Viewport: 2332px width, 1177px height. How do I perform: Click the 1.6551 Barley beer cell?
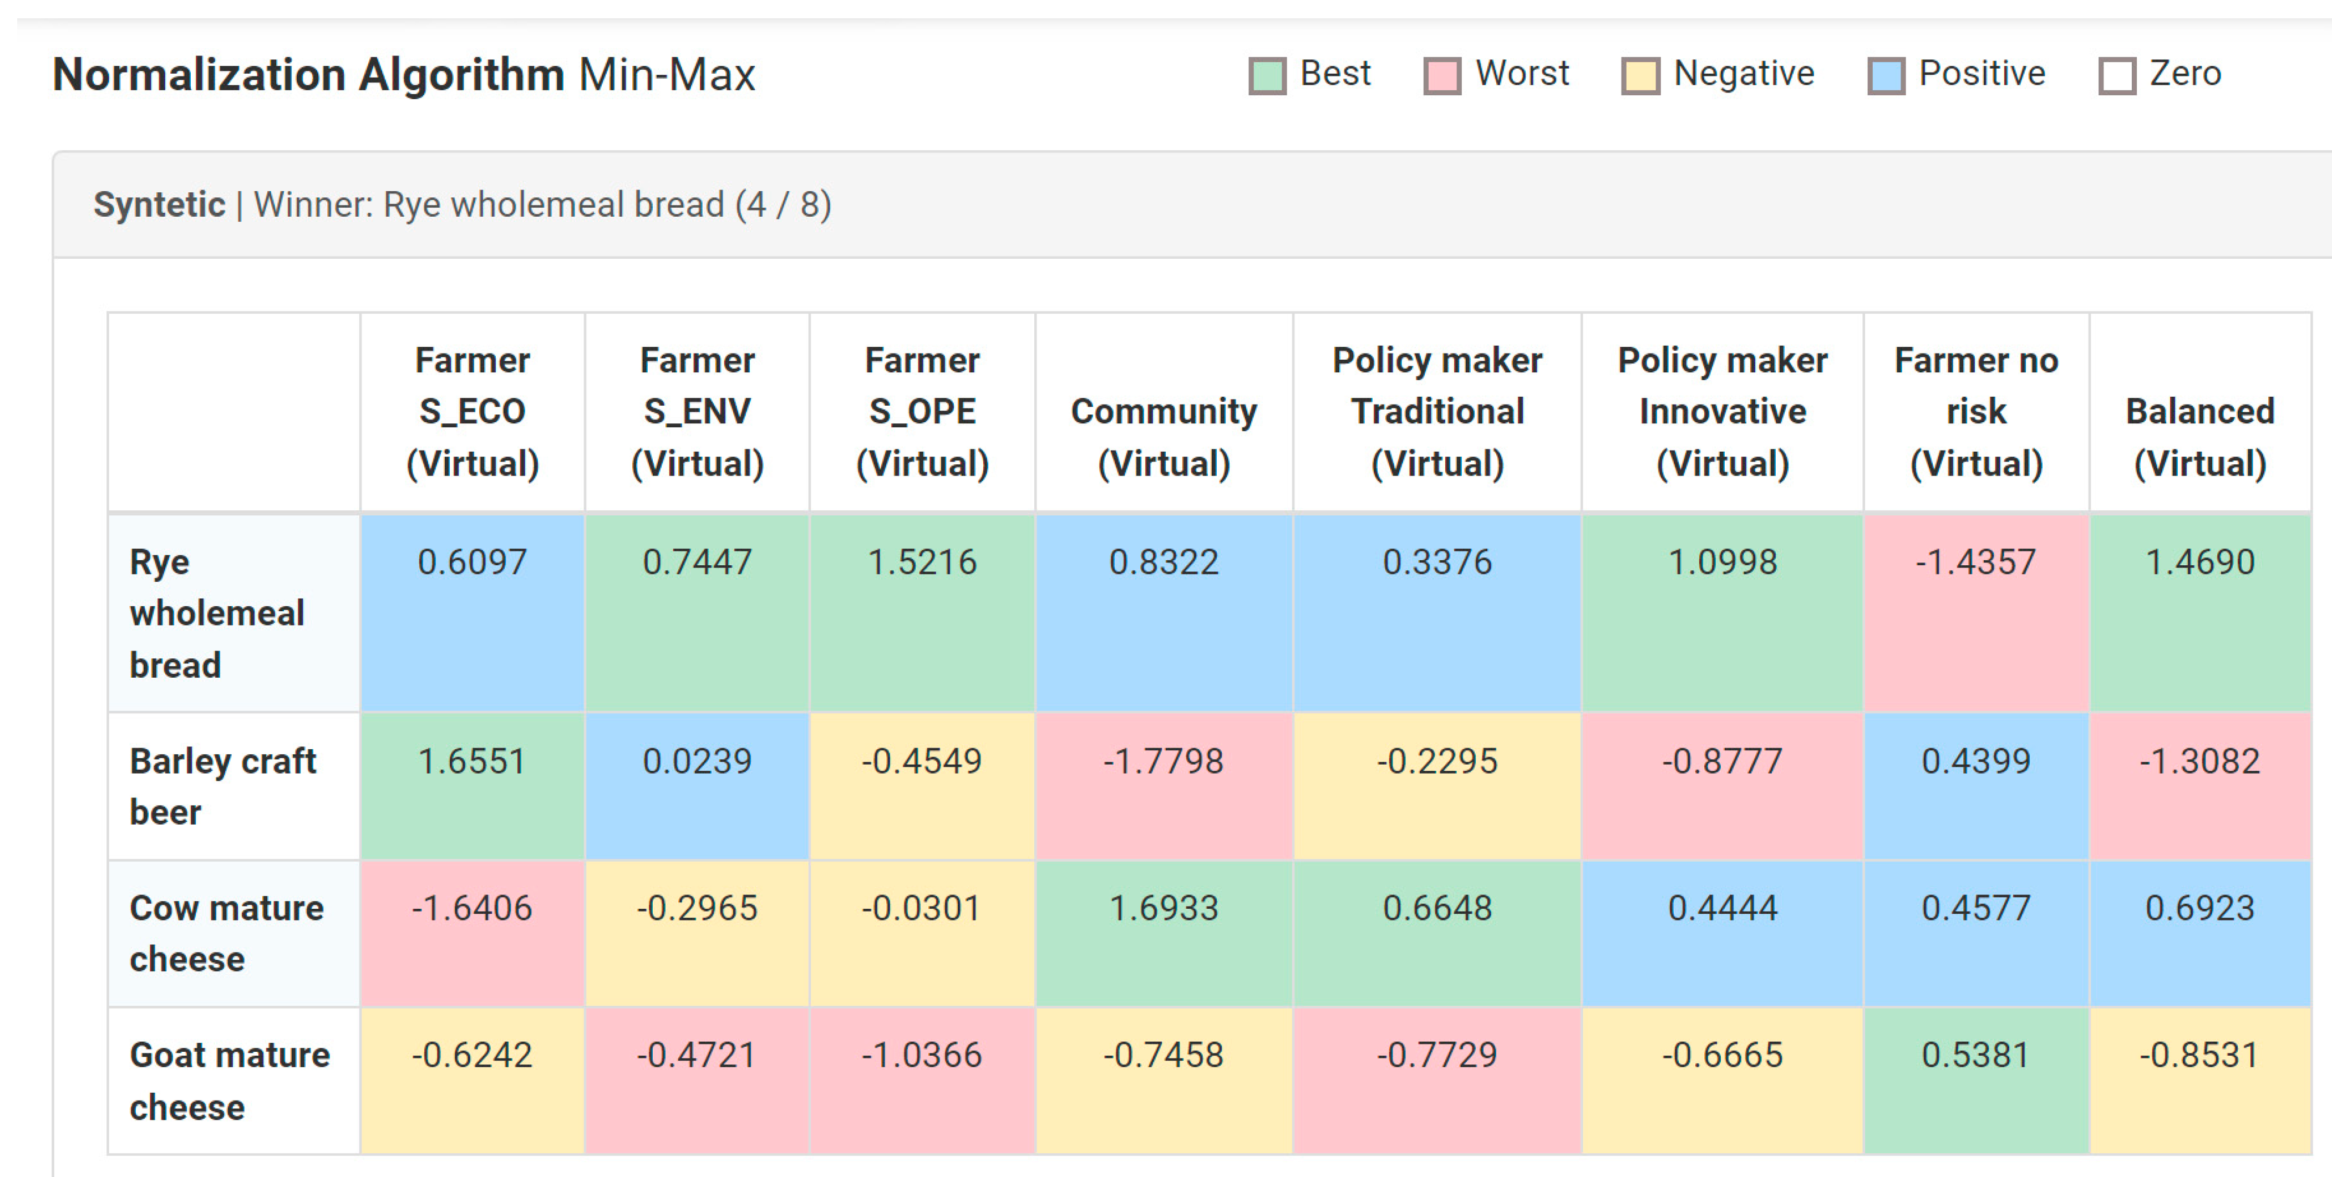tap(471, 761)
